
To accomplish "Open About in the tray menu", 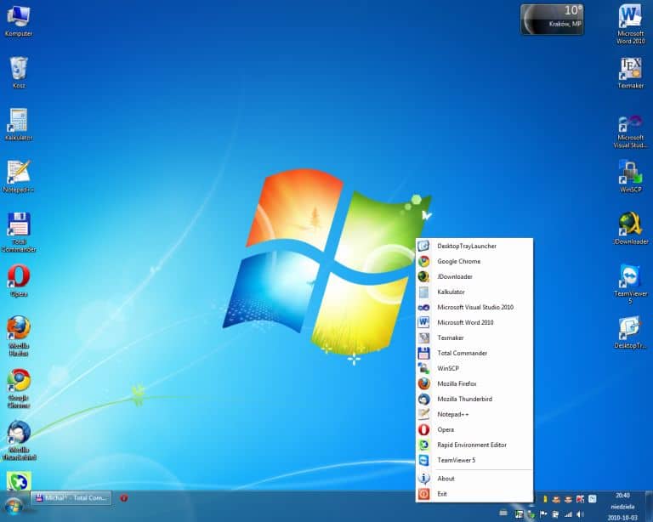I will pos(474,479).
